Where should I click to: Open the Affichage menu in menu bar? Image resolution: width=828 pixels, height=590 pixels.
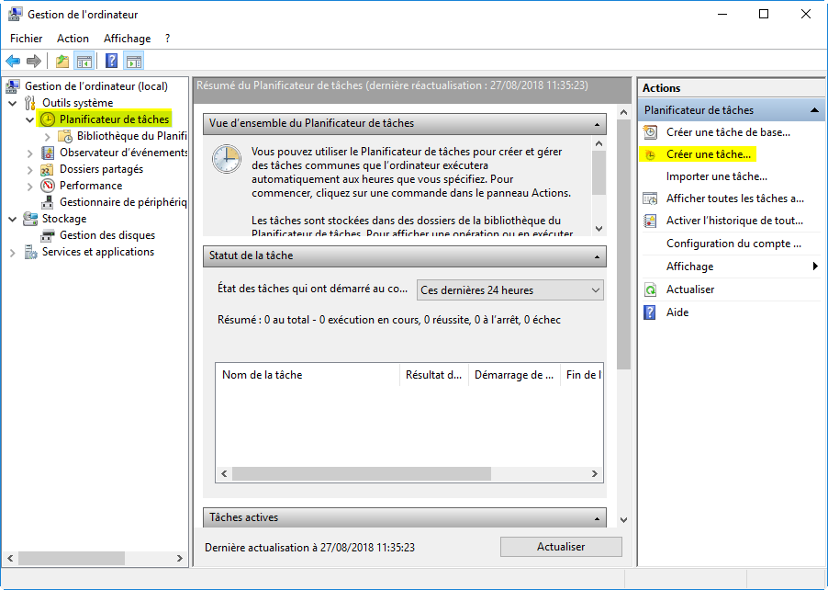128,38
